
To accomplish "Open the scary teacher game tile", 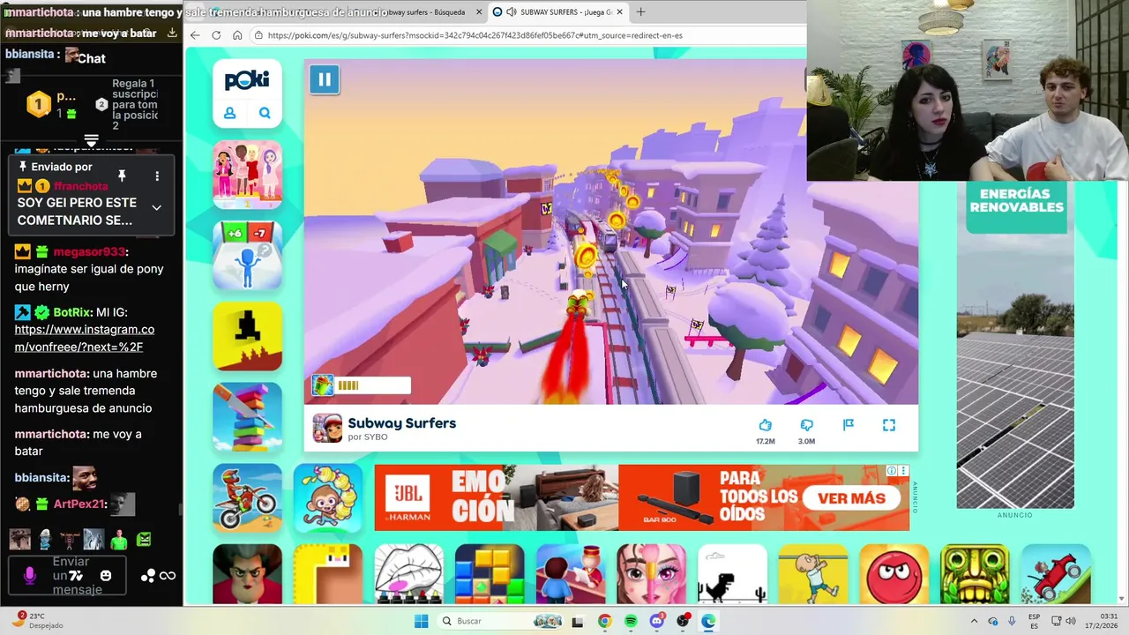I will pos(247,574).
